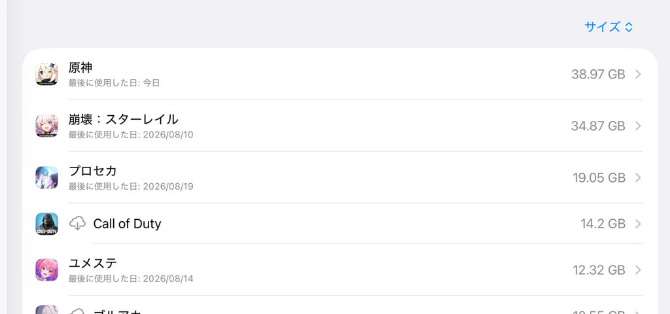Select the ユメステ app name
Image resolution: width=670 pixels, height=314 pixels.
(93, 263)
